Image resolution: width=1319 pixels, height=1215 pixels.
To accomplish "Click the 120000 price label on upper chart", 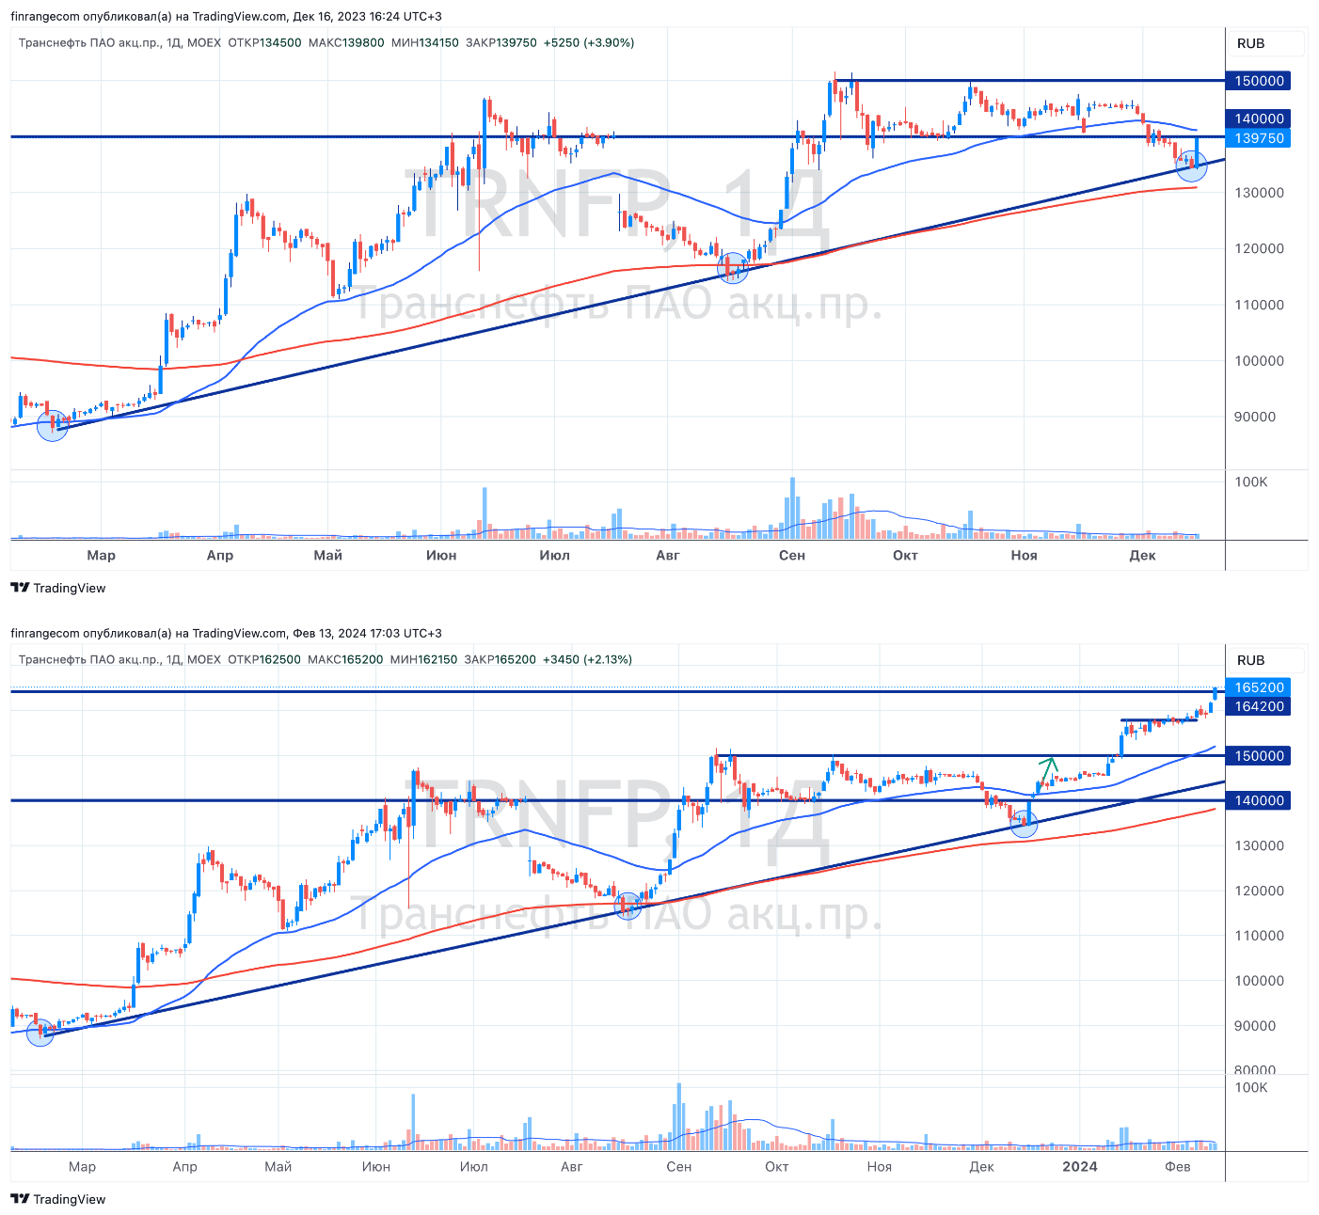I will tap(1259, 248).
